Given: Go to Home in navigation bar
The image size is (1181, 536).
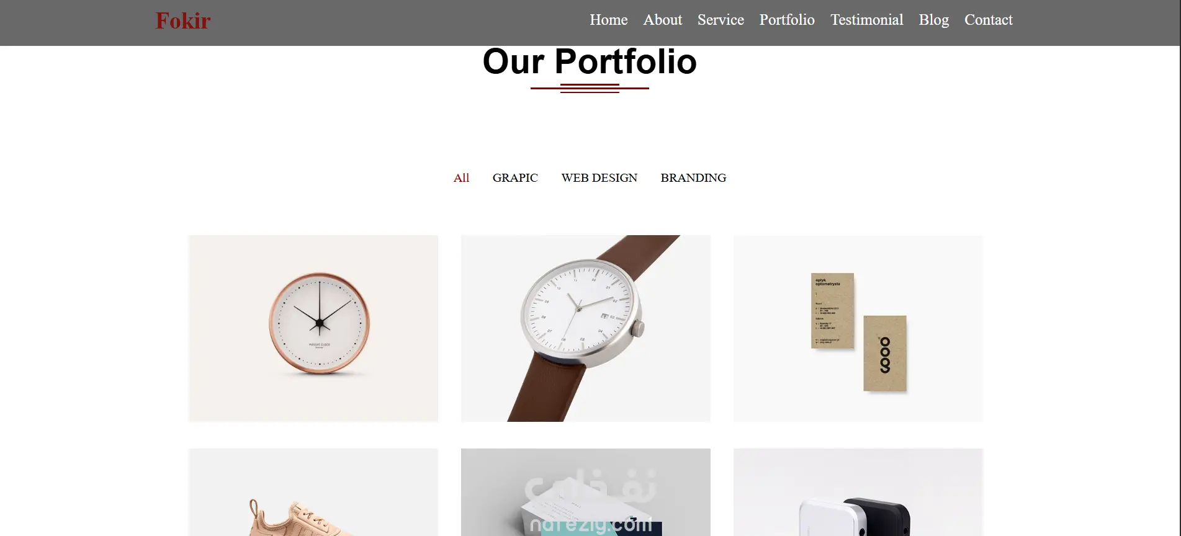Looking at the screenshot, I should [x=608, y=20].
